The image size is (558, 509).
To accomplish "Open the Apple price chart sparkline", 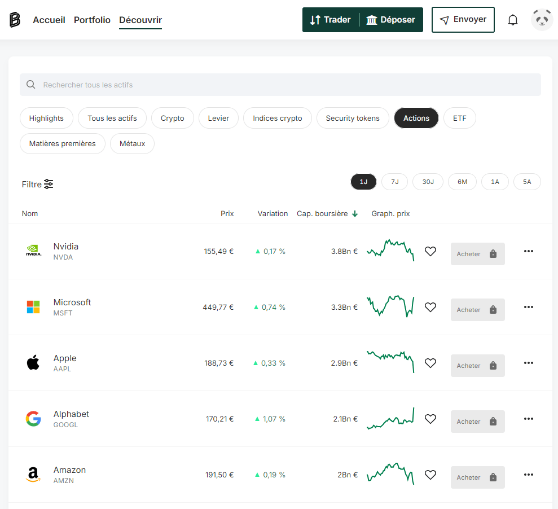I will click(x=390, y=362).
